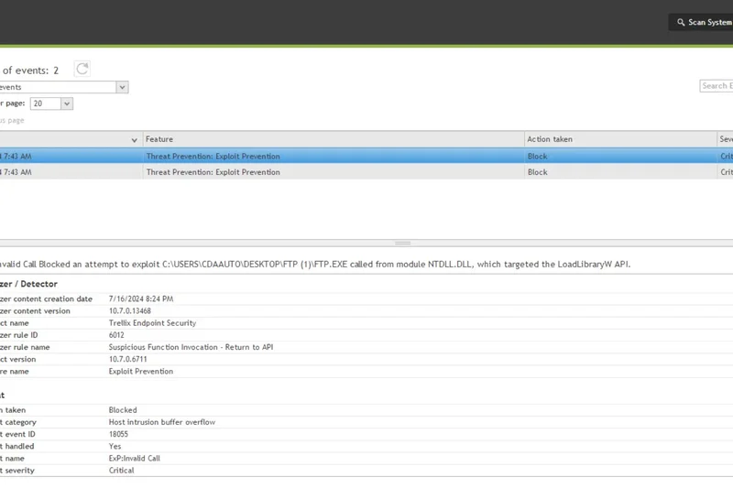Click the Scan System button
This screenshot has height=488, width=733.
701,22
